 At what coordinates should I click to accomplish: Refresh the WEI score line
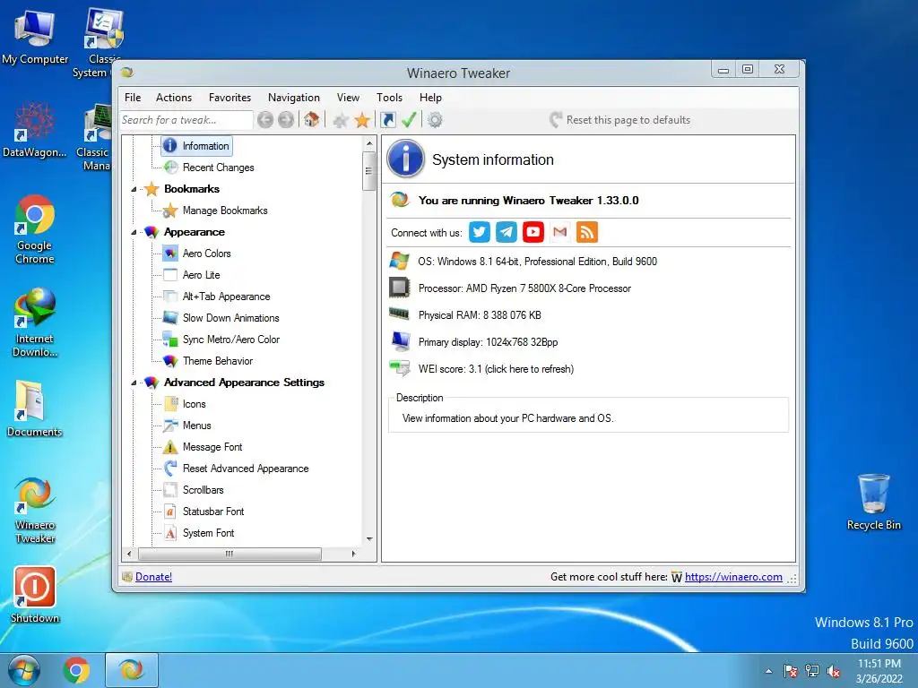495,369
